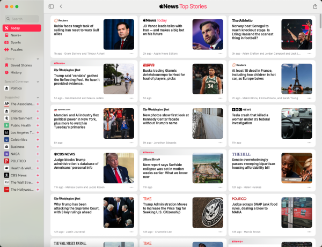Read Bucks trading Giannis headline
The width and height of the screenshot is (322, 247).
coord(164,74)
